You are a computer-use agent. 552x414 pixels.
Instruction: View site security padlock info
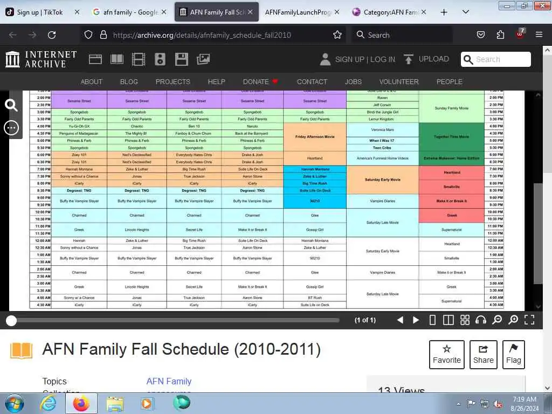click(103, 35)
